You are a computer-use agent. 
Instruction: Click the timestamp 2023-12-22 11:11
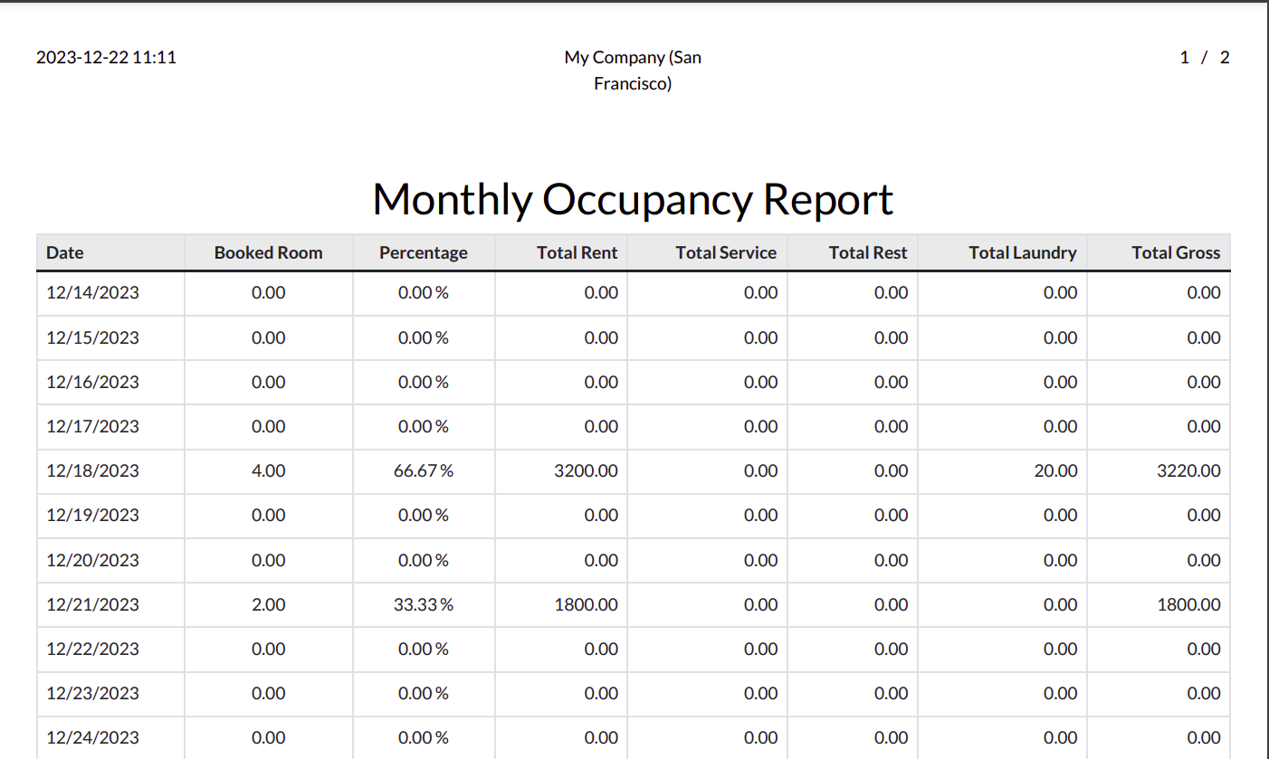click(x=106, y=57)
